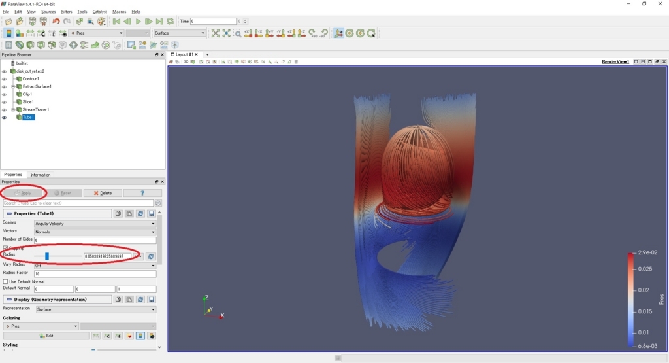Jump to the last frame
This screenshot has height=363, width=669.
pyautogui.click(x=159, y=22)
